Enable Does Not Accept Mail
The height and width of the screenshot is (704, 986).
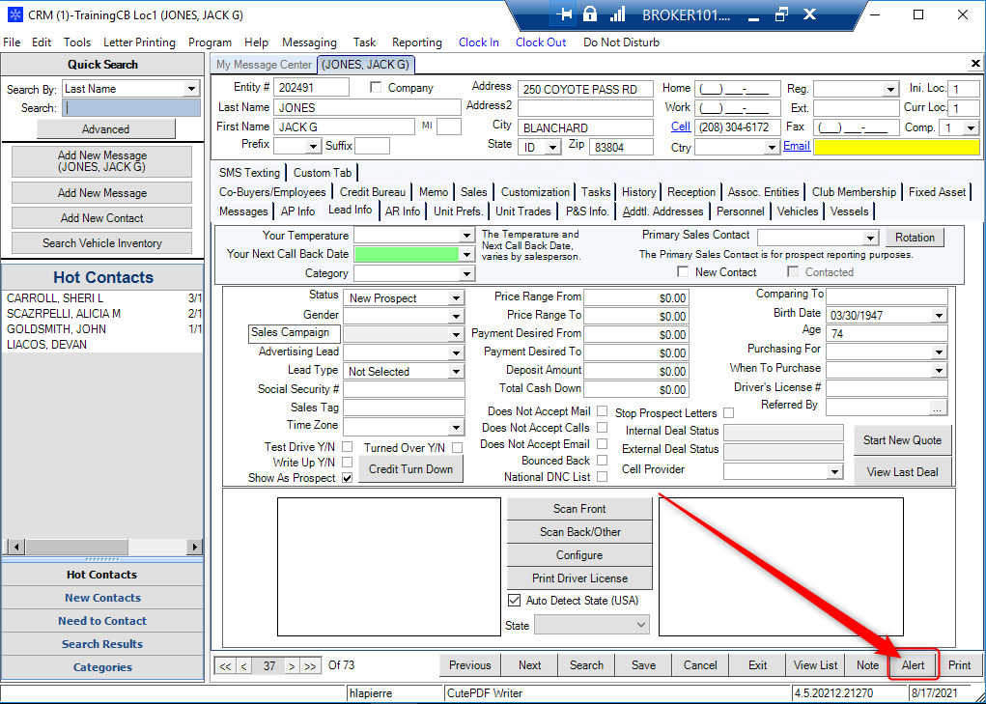point(602,411)
